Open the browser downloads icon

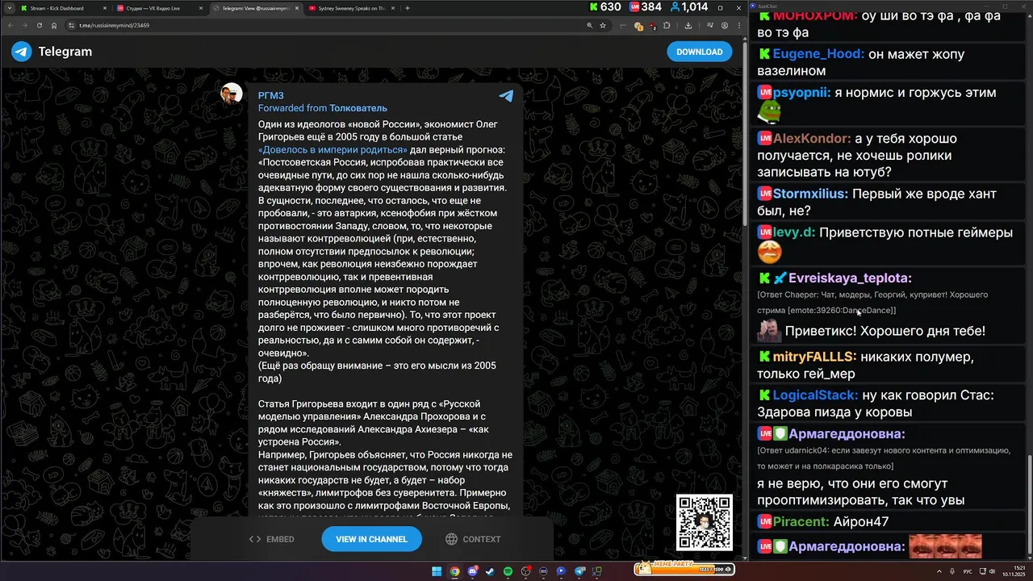(688, 25)
